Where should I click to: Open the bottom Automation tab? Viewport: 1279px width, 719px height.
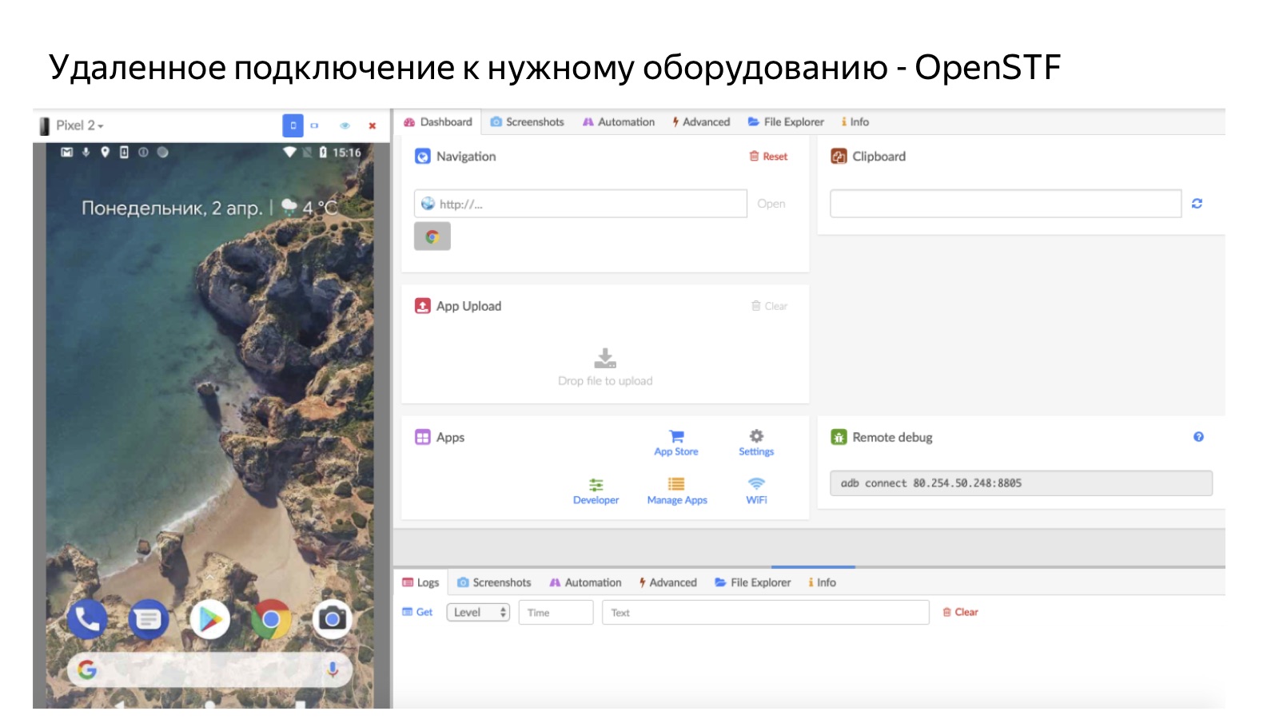[x=585, y=582]
